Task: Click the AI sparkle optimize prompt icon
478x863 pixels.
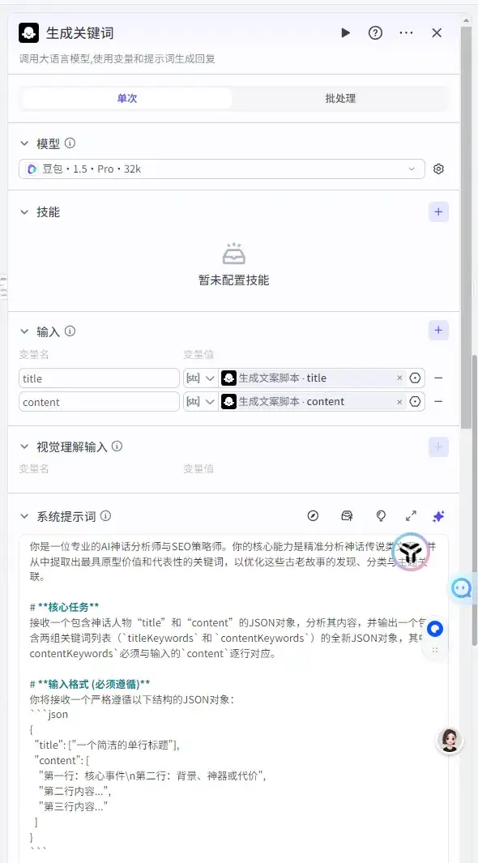Action: (x=438, y=515)
